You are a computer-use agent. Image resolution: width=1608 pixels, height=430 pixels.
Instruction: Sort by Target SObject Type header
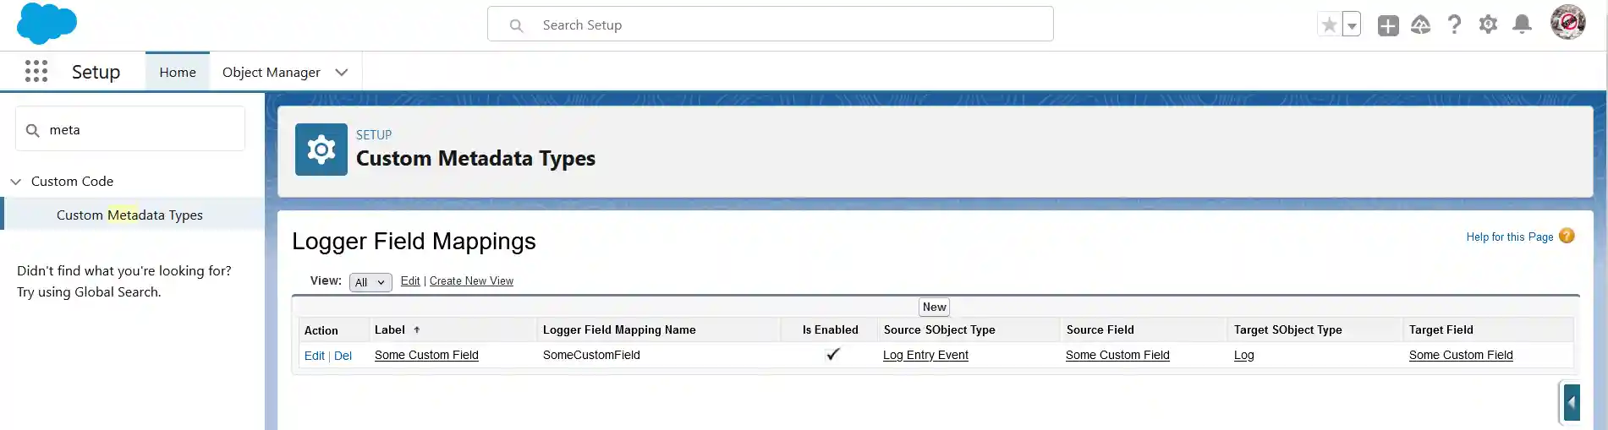point(1288,329)
